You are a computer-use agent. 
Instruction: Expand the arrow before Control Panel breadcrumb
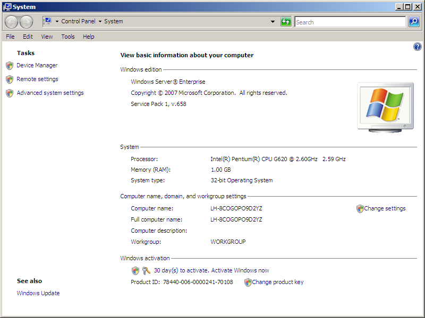tap(57, 22)
